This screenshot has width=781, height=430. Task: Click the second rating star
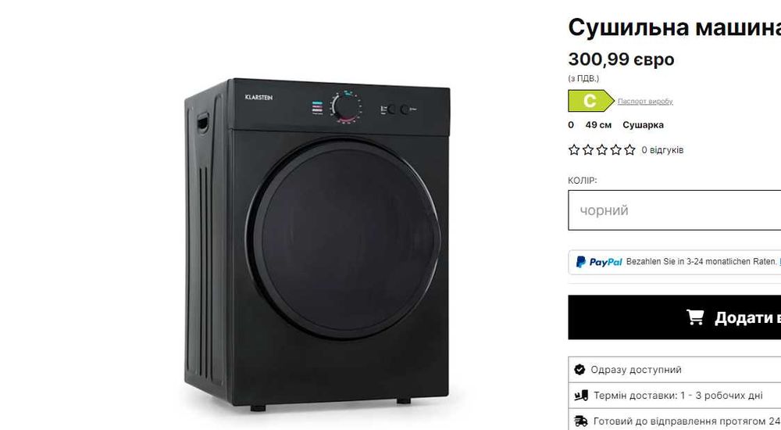[588, 149]
